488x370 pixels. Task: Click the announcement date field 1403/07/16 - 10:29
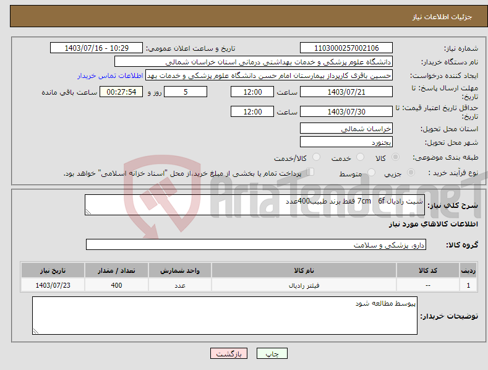point(96,48)
